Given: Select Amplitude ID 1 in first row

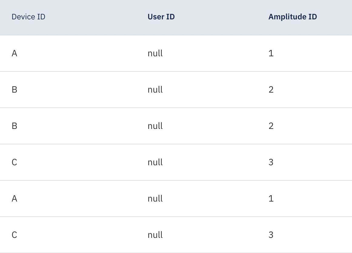Looking at the screenshot, I should (x=271, y=54).
